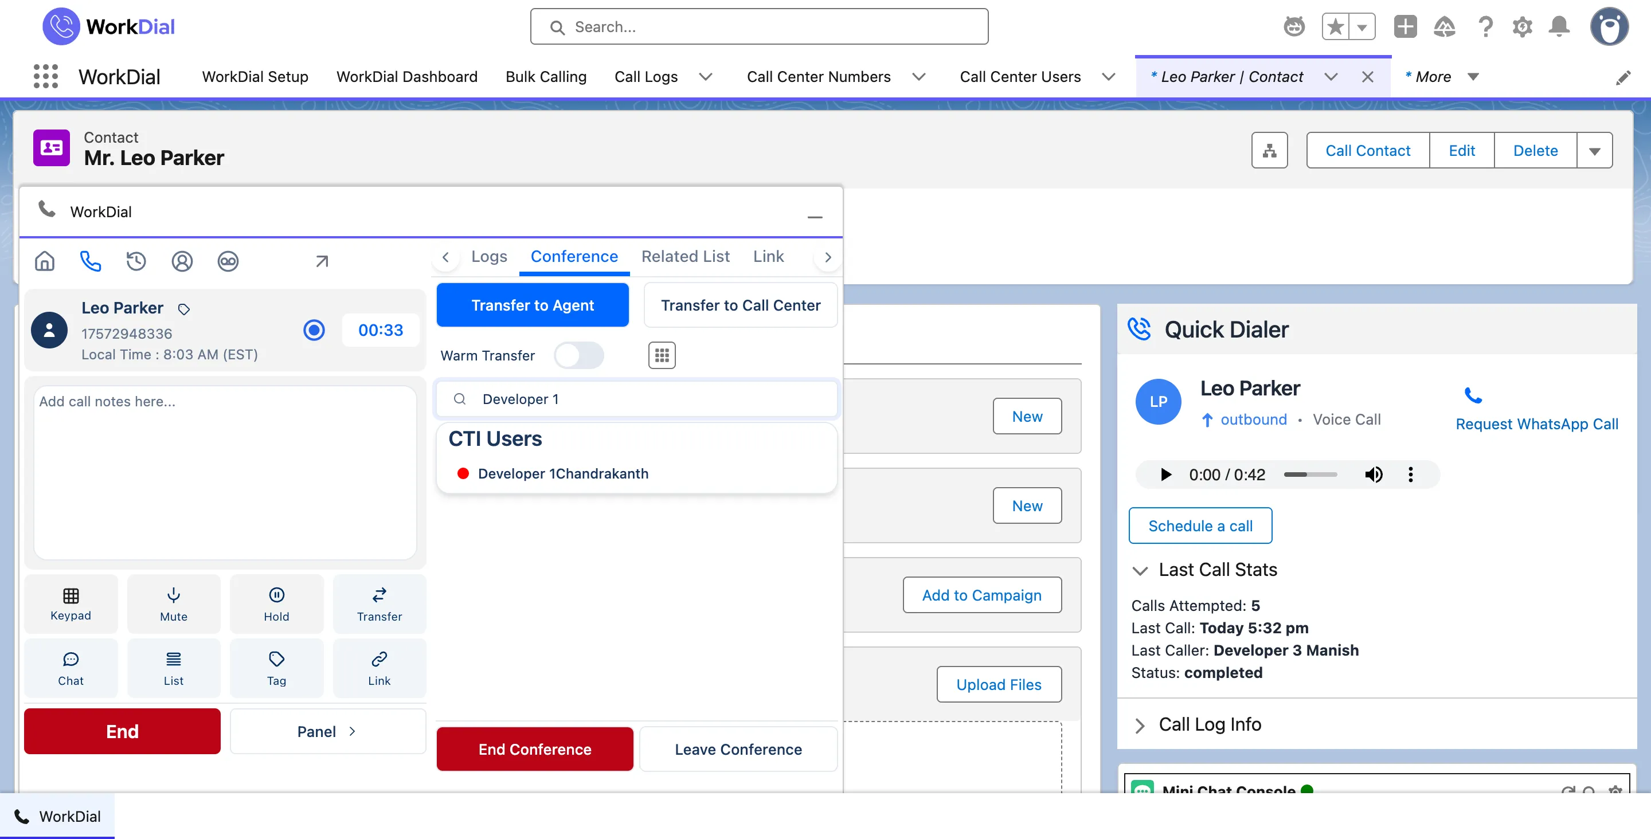Viewport: 1651px width, 839px height.
Task: Collapse the Last Call Stats section
Action: click(x=1140, y=570)
